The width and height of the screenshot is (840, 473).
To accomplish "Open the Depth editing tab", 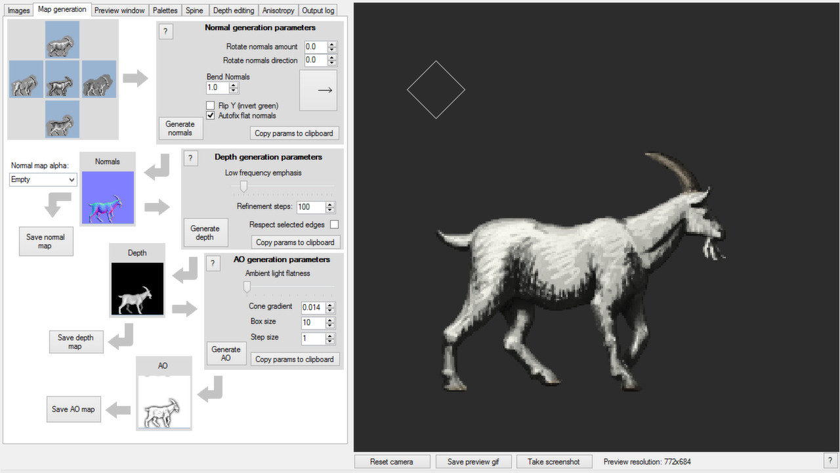I will (x=234, y=10).
